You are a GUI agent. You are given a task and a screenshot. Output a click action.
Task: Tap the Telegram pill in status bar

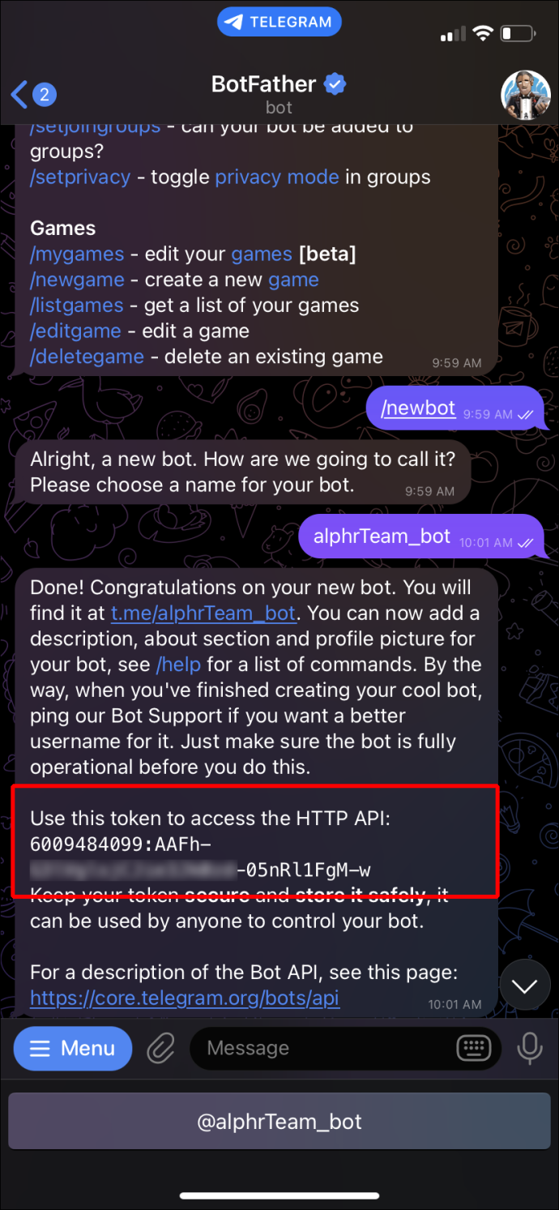(x=279, y=22)
